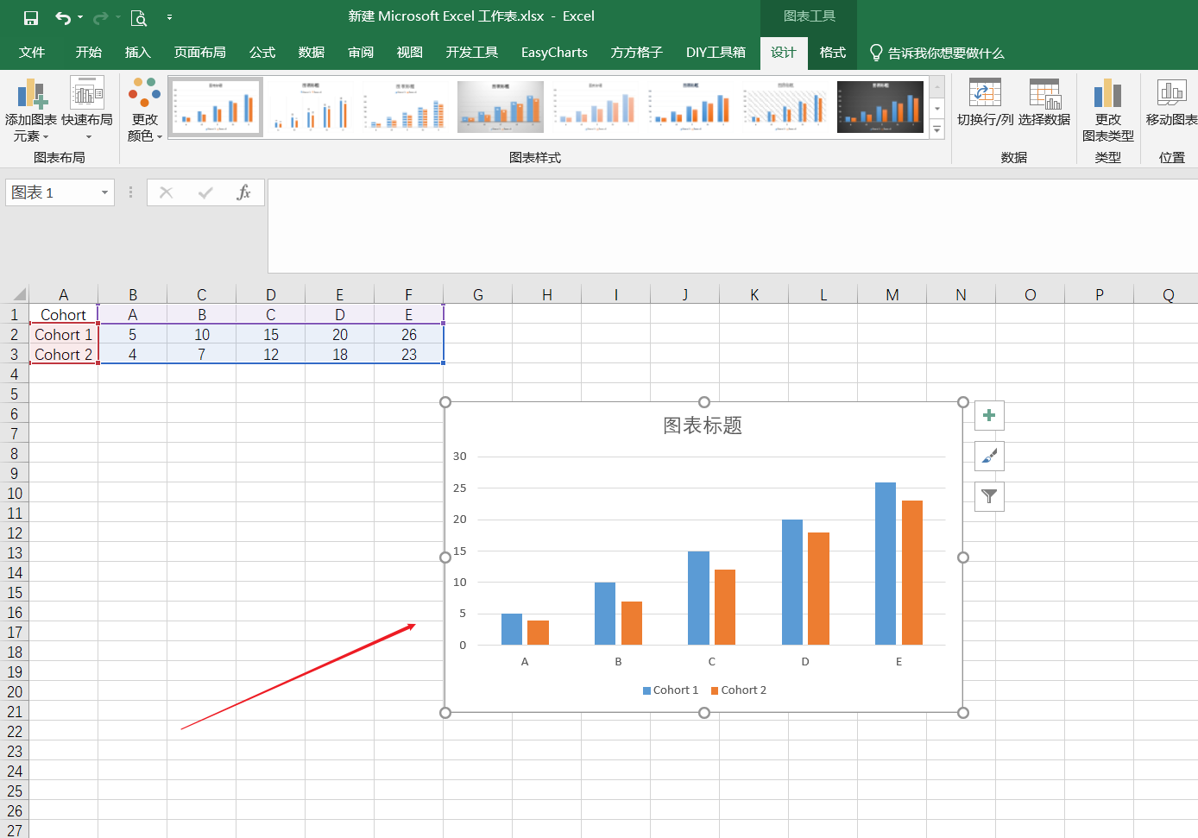Open the DIY工具箱 tab
The width and height of the screenshot is (1198, 838).
pos(716,53)
